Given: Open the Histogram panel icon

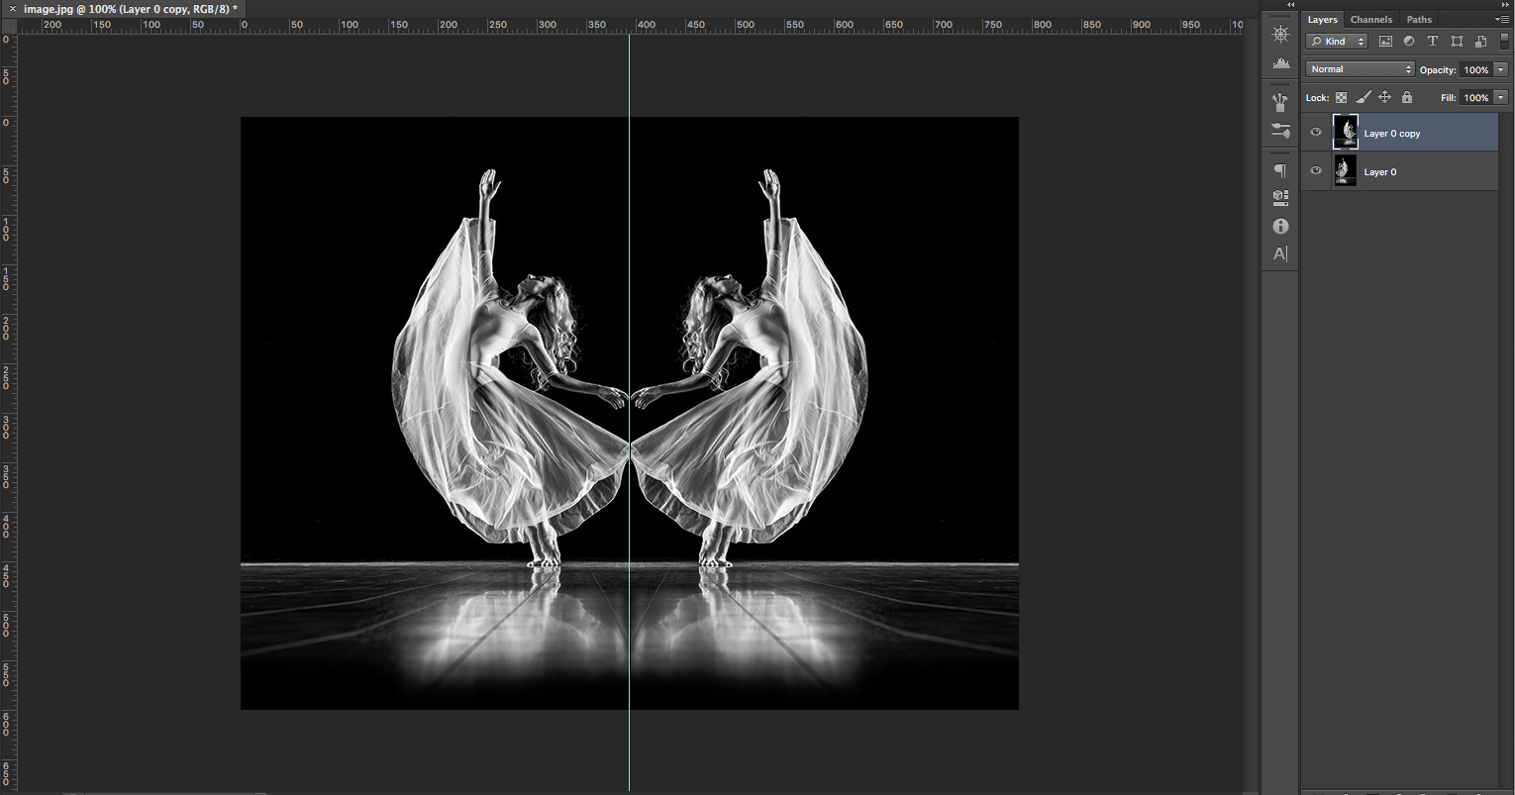Looking at the screenshot, I should click(x=1280, y=62).
